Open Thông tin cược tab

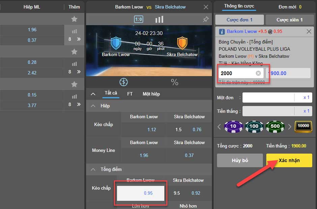(x=239, y=6)
